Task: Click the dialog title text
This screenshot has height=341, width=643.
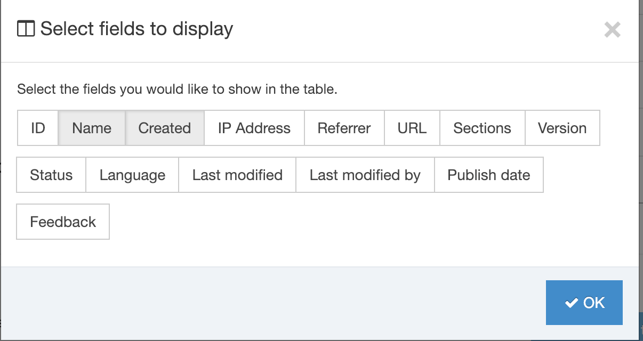Action: coord(136,29)
